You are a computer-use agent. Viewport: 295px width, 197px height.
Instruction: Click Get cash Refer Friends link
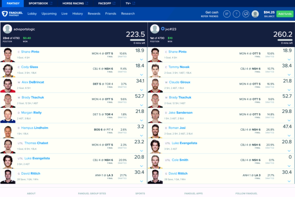click(x=210, y=14)
